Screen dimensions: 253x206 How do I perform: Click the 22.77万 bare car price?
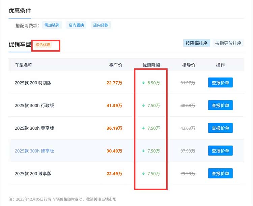click(114, 83)
